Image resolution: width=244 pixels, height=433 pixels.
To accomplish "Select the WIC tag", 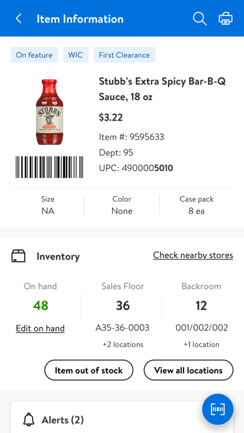I will [x=76, y=55].
